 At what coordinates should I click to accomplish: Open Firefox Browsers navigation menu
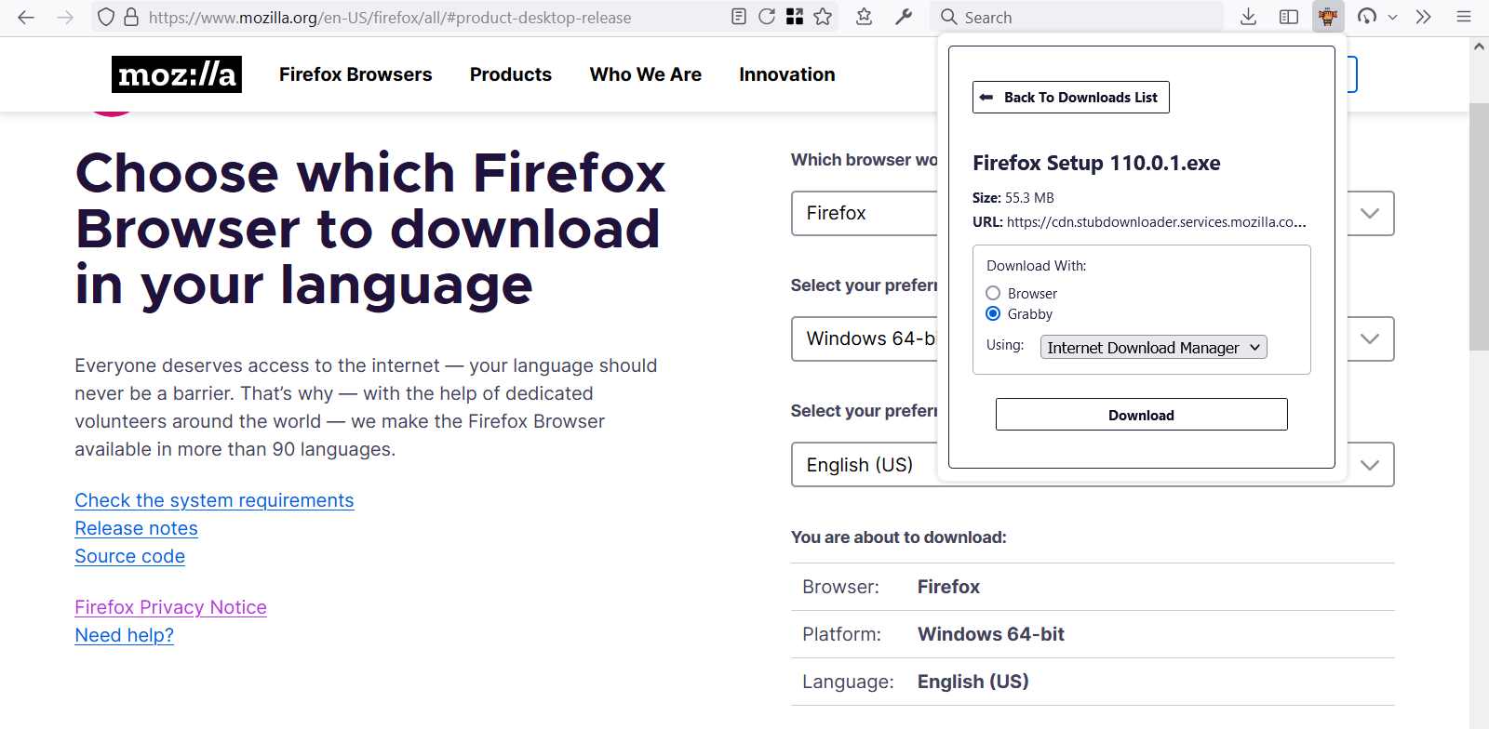[355, 74]
